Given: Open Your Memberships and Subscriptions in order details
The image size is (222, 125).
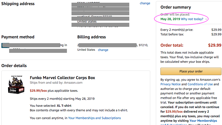Looking at the screenshot, I should (94, 118).
